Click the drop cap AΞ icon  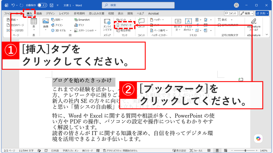pyautogui.click(x=197, y=30)
